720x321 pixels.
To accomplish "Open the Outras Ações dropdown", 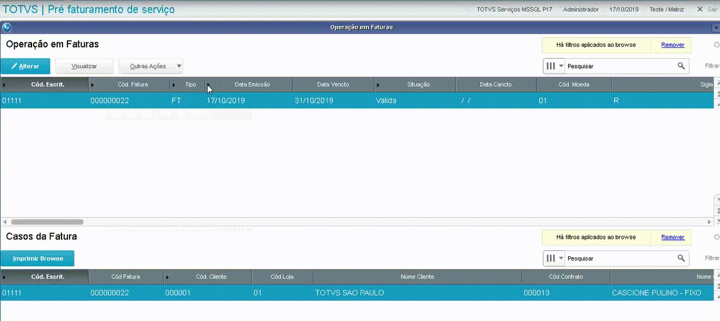I will (151, 66).
